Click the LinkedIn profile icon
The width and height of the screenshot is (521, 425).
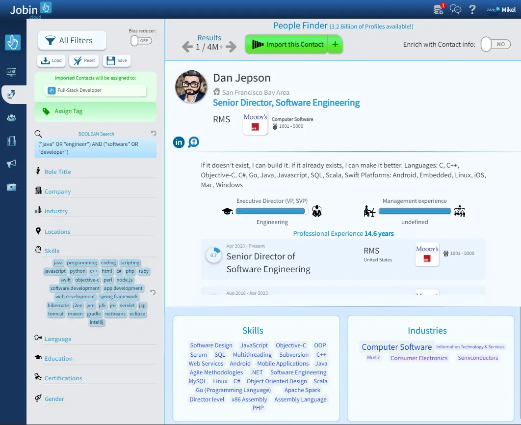tap(179, 142)
